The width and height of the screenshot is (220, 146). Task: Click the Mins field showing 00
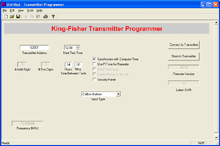[78, 65]
